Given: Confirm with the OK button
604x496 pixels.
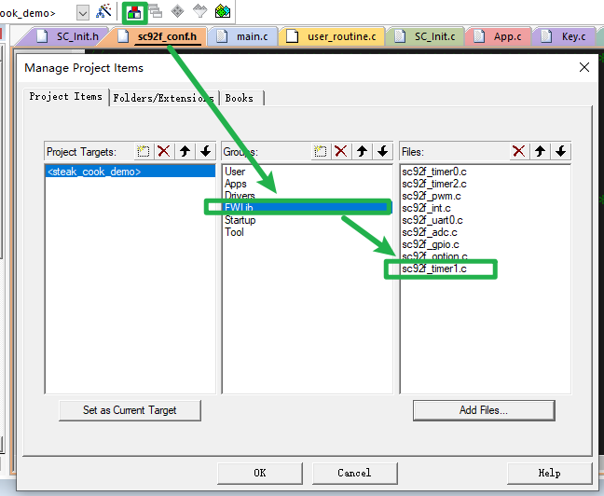Looking at the screenshot, I should pyautogui.click(x=260, y=473).
